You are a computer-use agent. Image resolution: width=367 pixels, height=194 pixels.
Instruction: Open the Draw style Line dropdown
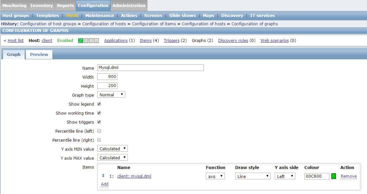(x=253, y=176)
